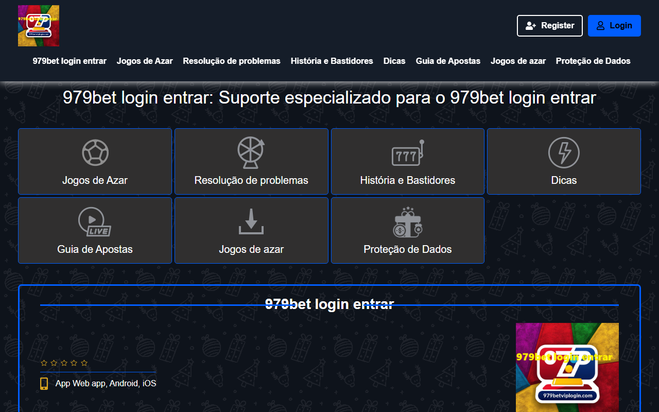The height and width of the screenshot is (412, 659).
Task: Click the 'Suporte especializado' page title
Action: (x=329, y=98)
